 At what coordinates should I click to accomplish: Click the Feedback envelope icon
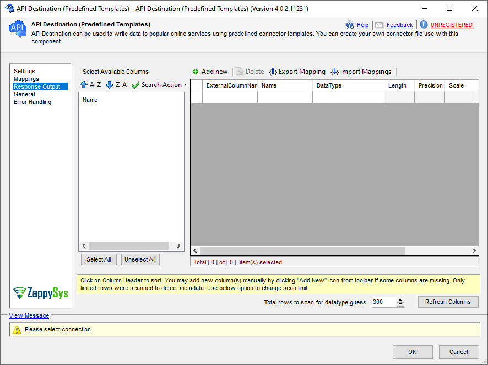tap(379, 25)
